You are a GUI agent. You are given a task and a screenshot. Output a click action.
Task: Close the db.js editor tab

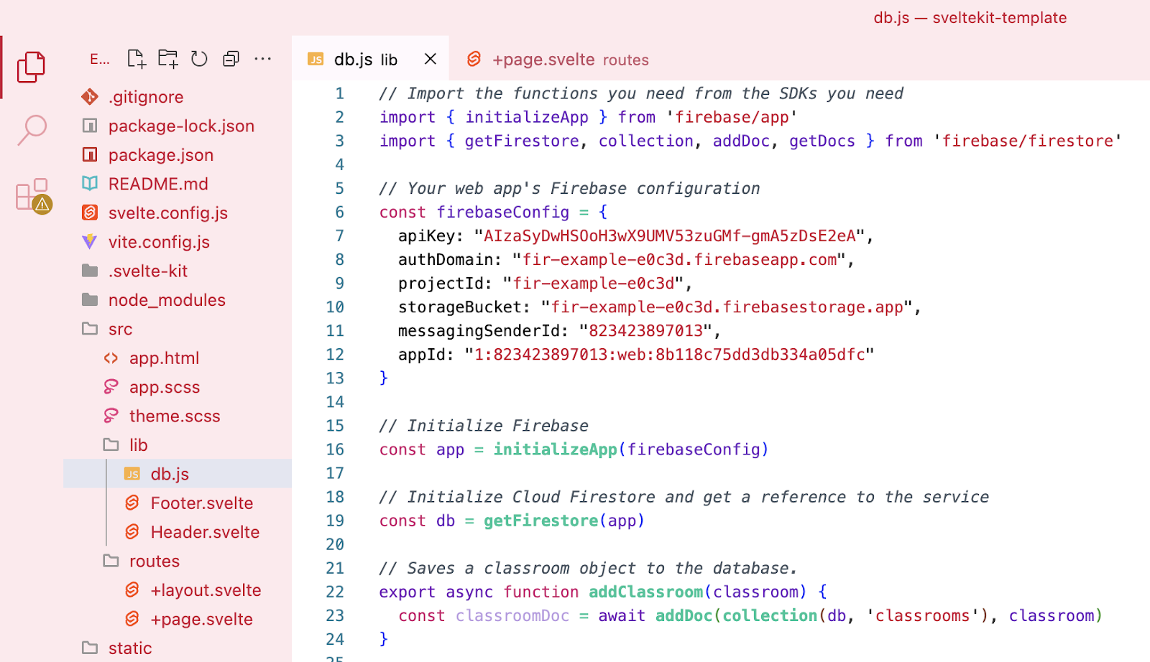click(x=431, y=59)
